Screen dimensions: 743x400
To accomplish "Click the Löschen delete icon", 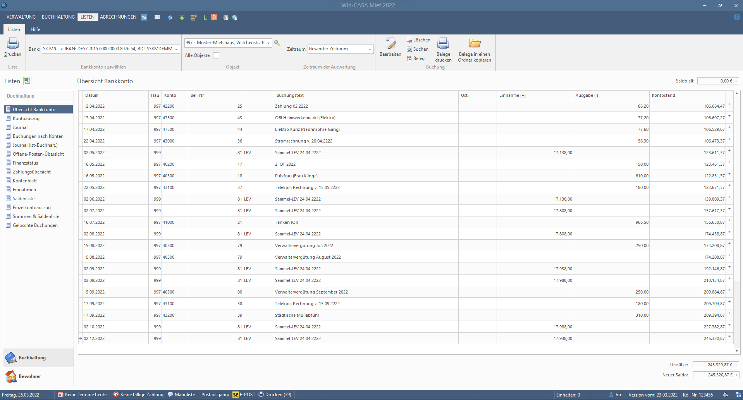I will click(409, 40).
